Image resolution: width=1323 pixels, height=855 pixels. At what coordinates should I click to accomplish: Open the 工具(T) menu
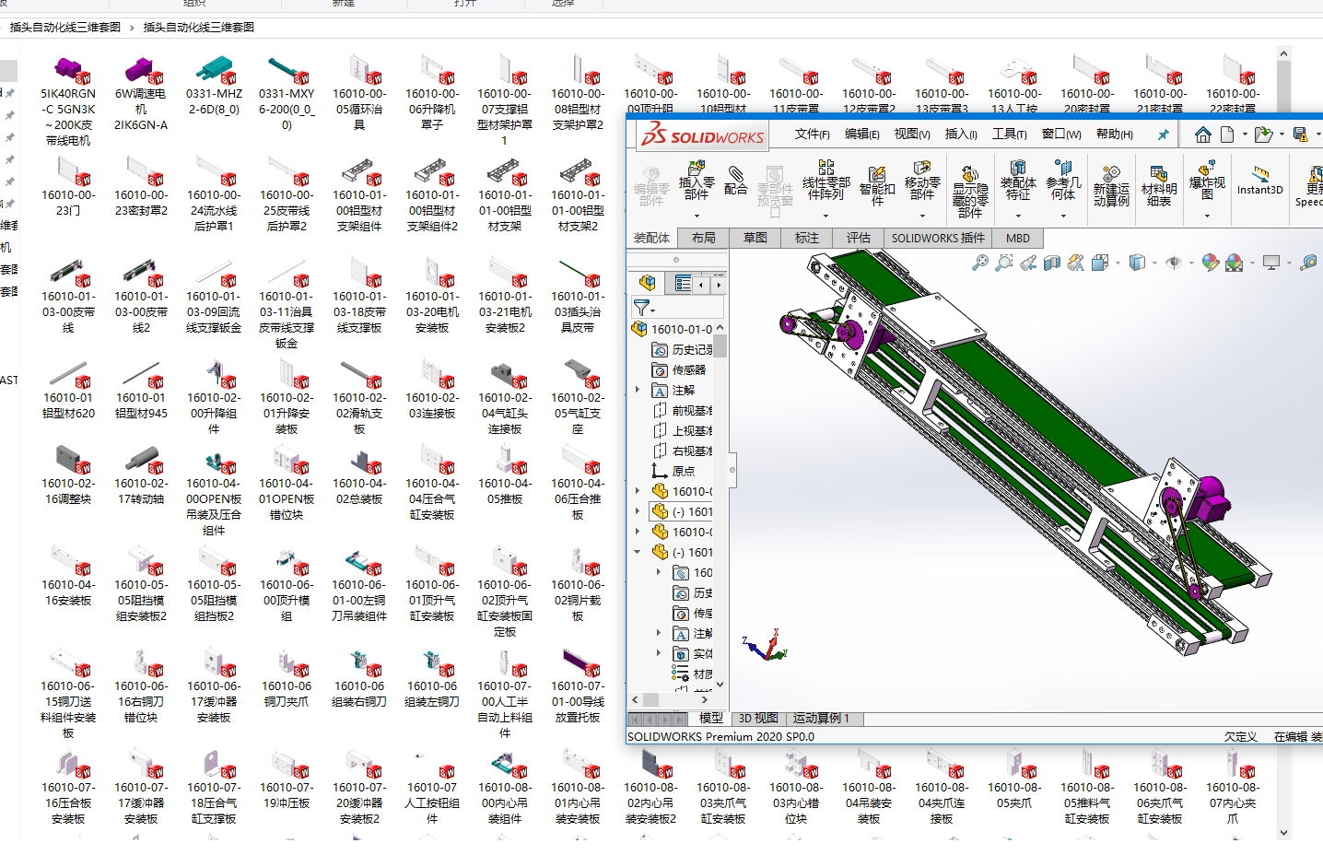pyautogui.click(x=1009, y=135)
